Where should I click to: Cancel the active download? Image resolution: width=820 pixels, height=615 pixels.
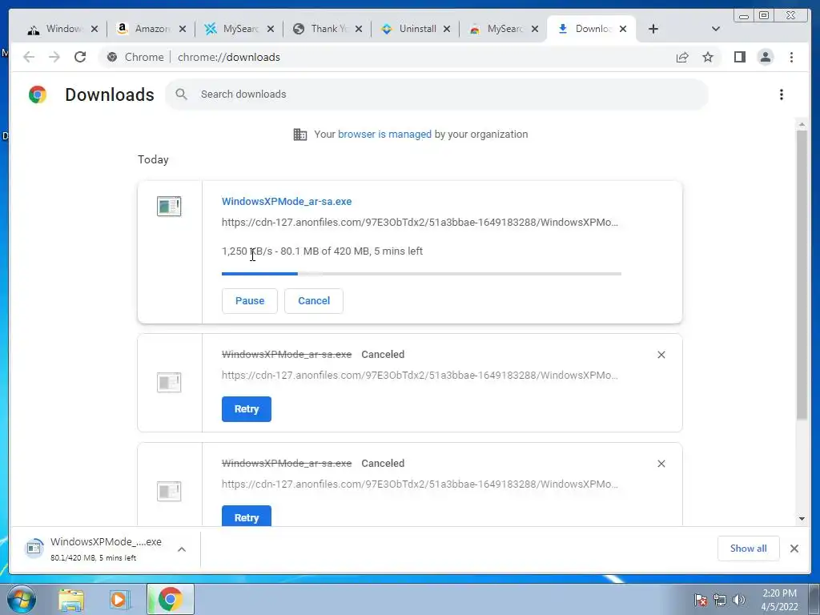[x=314, y=301]
